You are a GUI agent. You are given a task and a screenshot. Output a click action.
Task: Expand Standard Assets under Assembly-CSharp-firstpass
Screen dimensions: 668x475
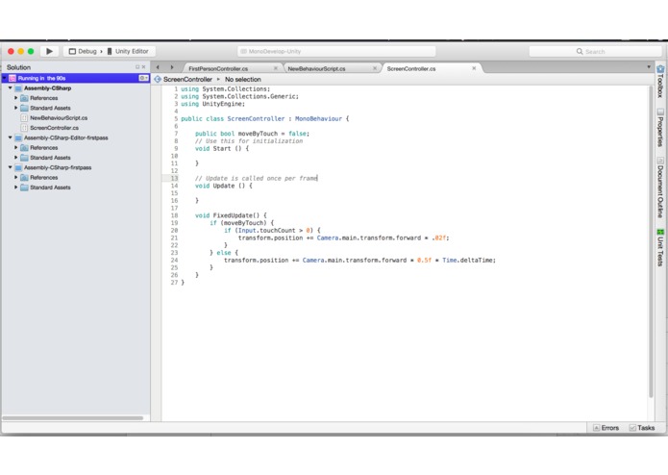click(x=16, y=187)
